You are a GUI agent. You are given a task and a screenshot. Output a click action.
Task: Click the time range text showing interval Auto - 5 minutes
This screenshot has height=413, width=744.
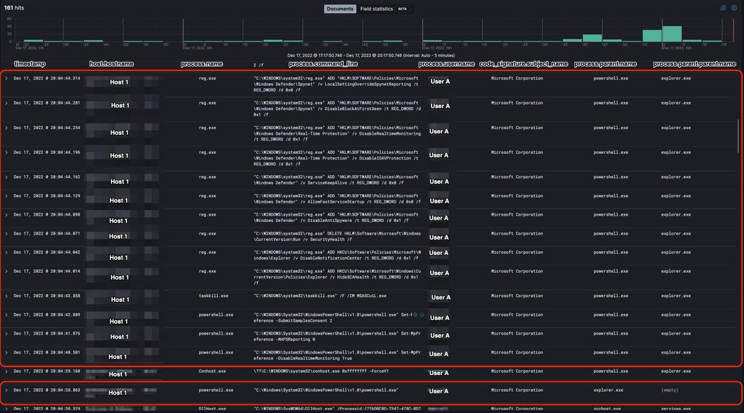coord(371,55)
